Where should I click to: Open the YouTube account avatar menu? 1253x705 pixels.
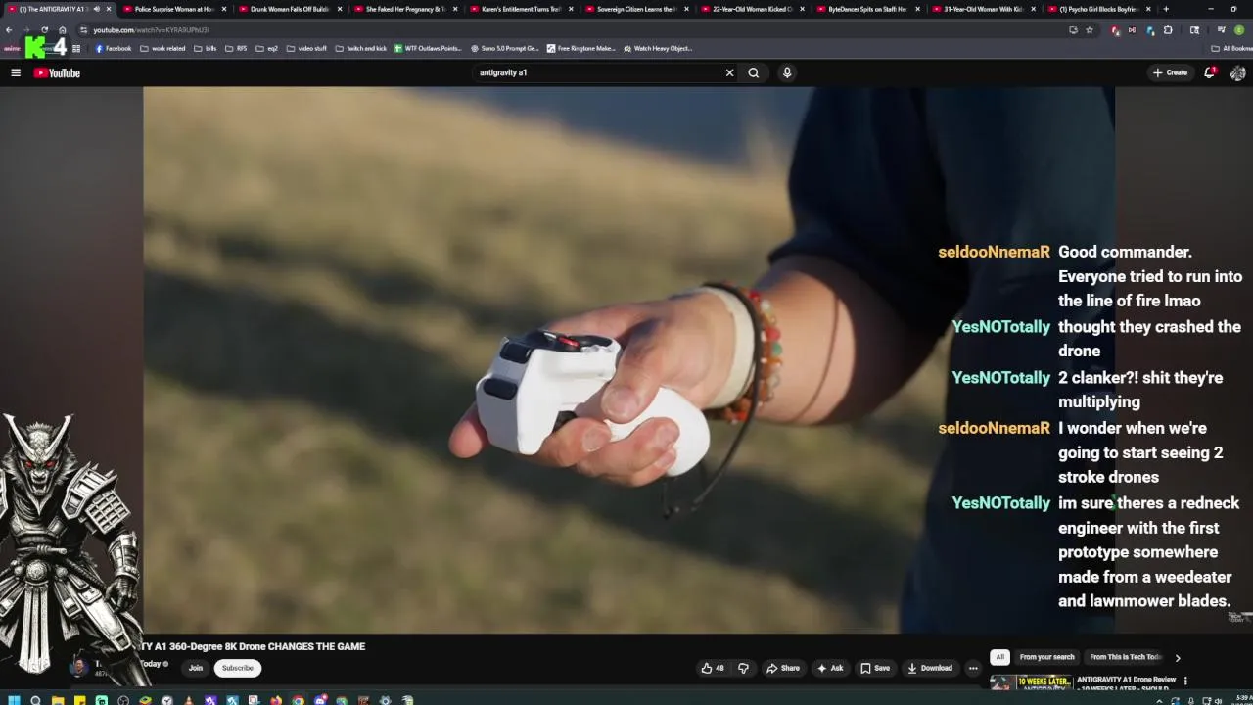[1237, 72]
